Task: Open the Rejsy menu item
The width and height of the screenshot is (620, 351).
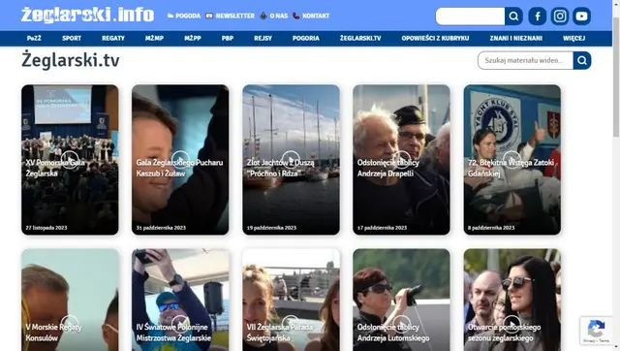Action: point(263,39)
